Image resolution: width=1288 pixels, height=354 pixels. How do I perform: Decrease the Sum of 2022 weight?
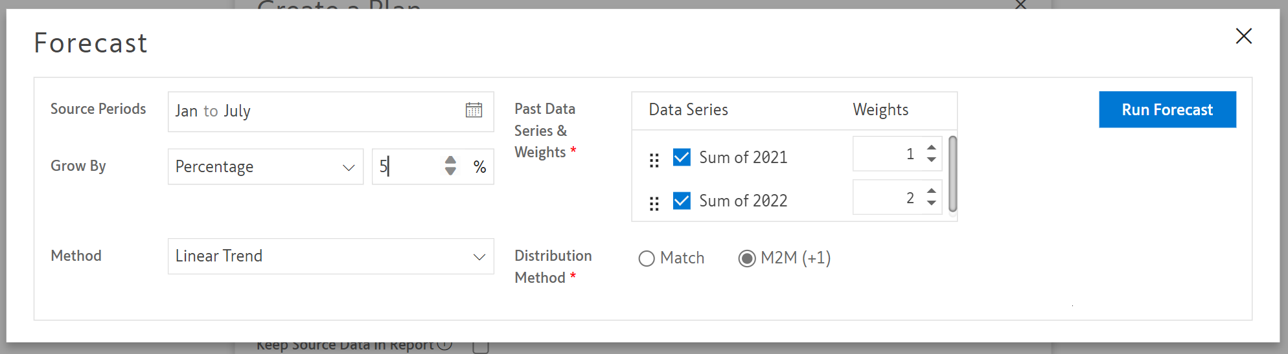(x=931, y=203)
